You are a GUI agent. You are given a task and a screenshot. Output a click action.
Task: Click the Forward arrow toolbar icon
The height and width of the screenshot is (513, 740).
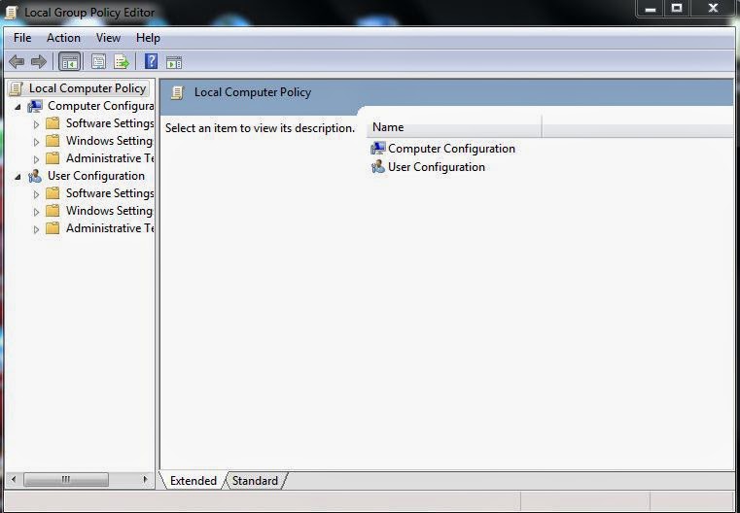(38, 62)
